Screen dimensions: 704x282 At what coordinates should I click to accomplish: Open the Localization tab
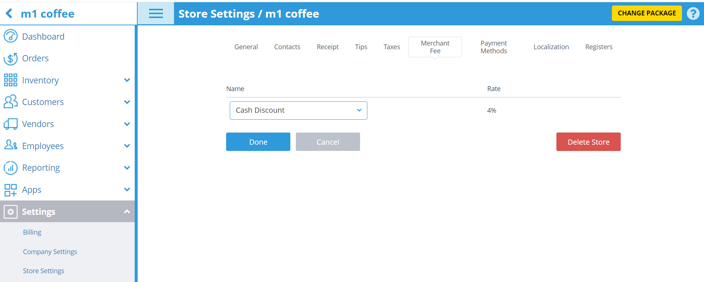pyautogui.click(x=551, y=47)
